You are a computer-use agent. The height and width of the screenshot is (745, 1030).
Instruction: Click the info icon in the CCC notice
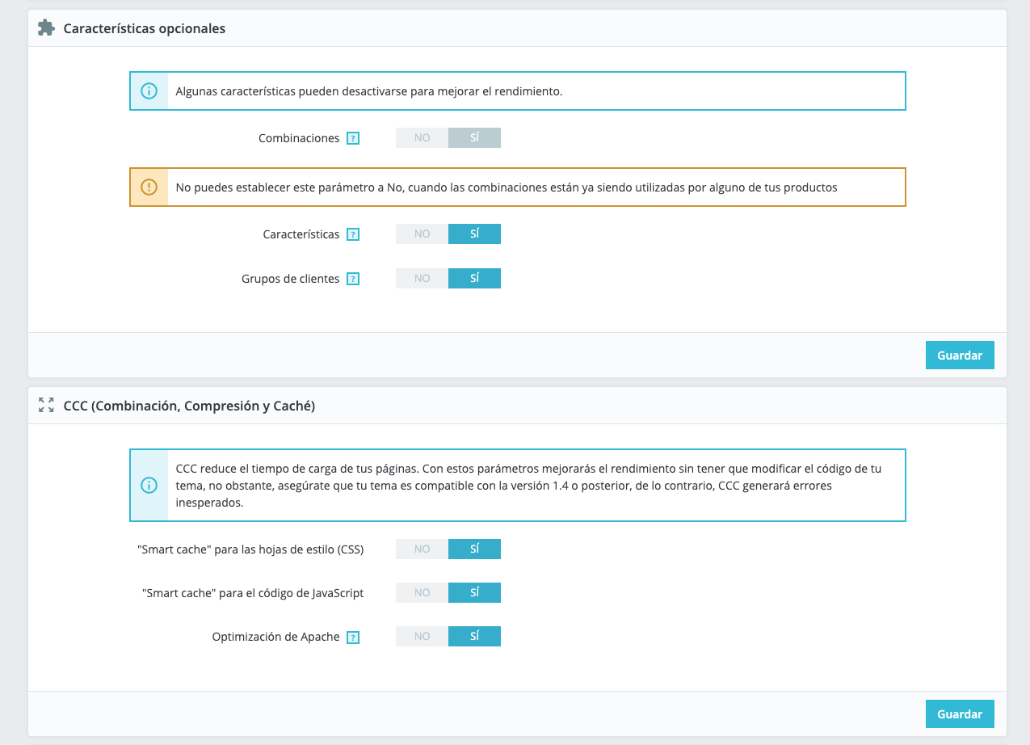(x=149, y=485)
